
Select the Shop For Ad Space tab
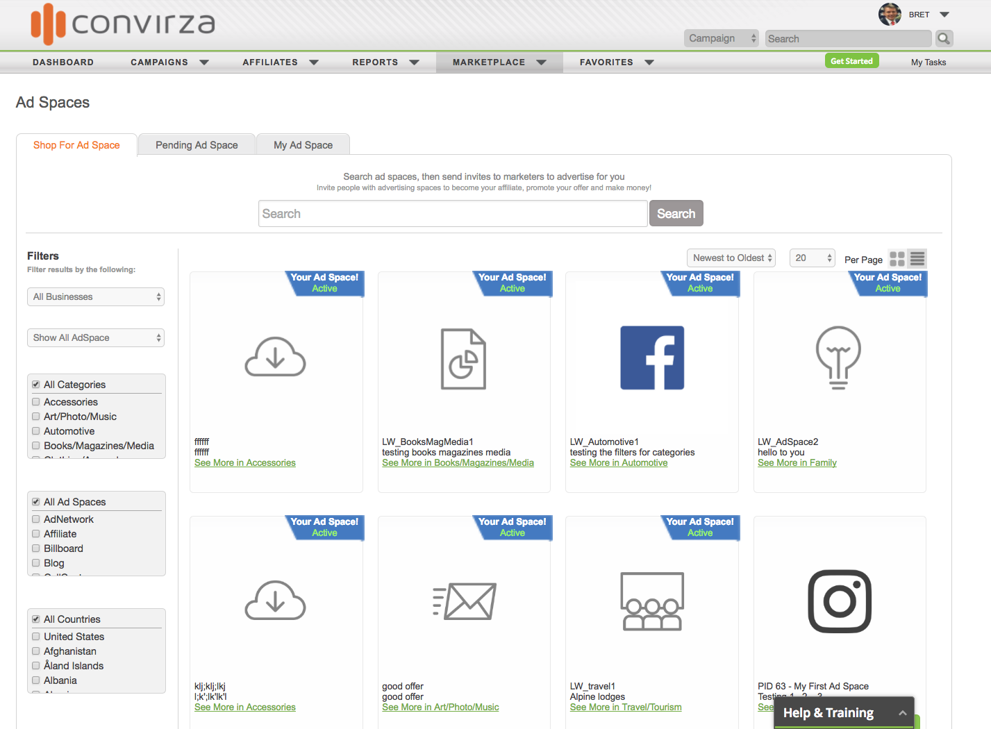click(76, 145)
